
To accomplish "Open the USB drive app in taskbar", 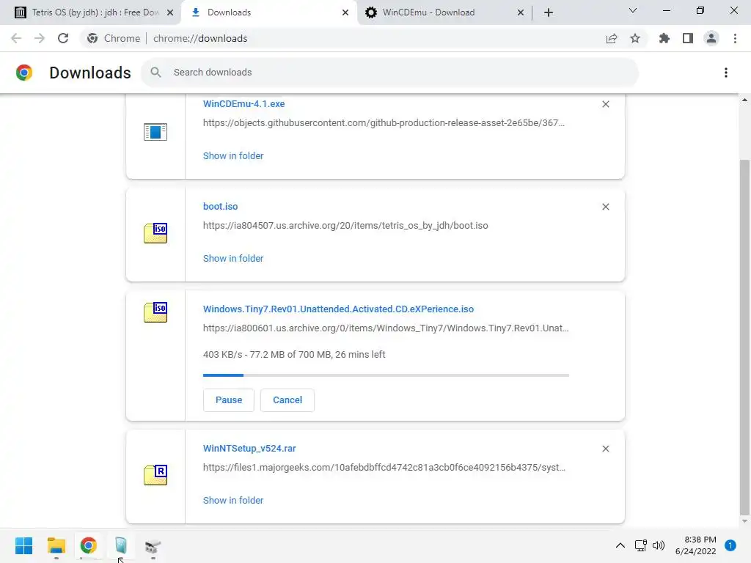I will tap(153, 545).
